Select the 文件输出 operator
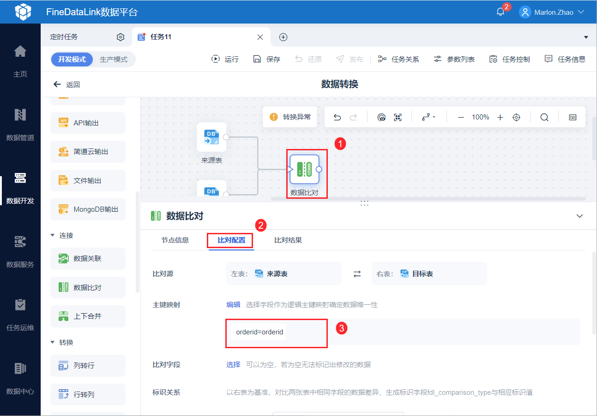Screen dimensions: 597x416 (88, 180)
